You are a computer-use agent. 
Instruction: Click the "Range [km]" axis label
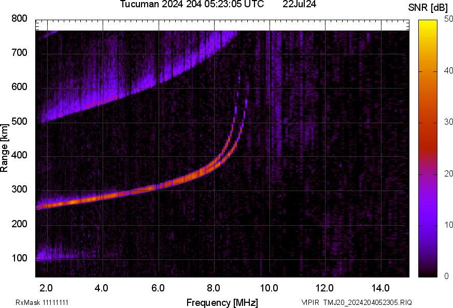click(4, 148)
